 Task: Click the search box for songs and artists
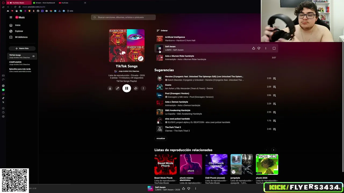123,17
